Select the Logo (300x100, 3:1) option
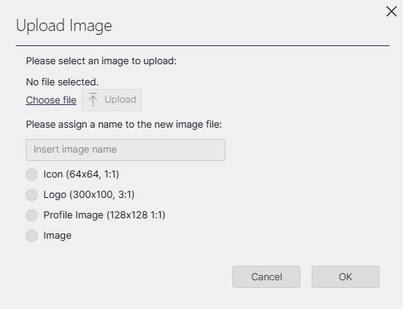This screenshot has height=309, width=403. (32, 195)
